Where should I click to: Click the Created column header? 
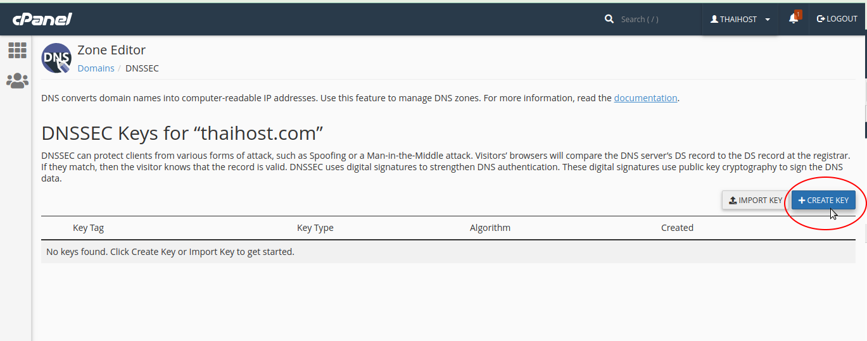(677, 228)
